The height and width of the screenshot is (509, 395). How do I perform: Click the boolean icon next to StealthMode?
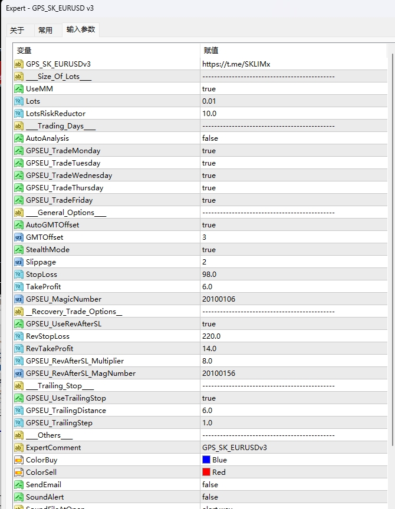[x=19, y=250]
